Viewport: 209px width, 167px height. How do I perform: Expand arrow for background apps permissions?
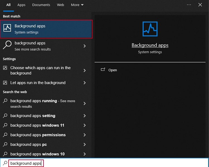coord(84,135)
